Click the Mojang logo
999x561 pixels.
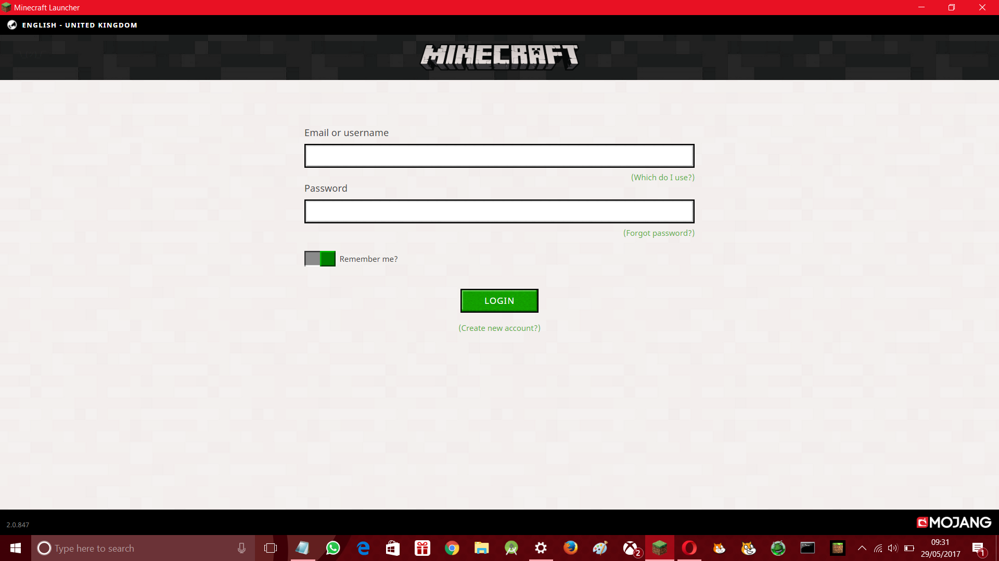[x=954, y=523]
